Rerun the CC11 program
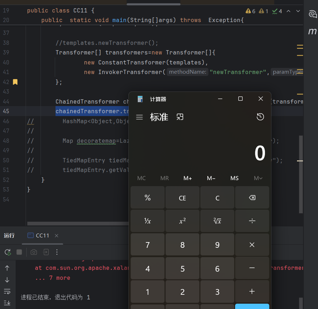Image resolution: width=318 pixels, height=309 pixels. 7,252
